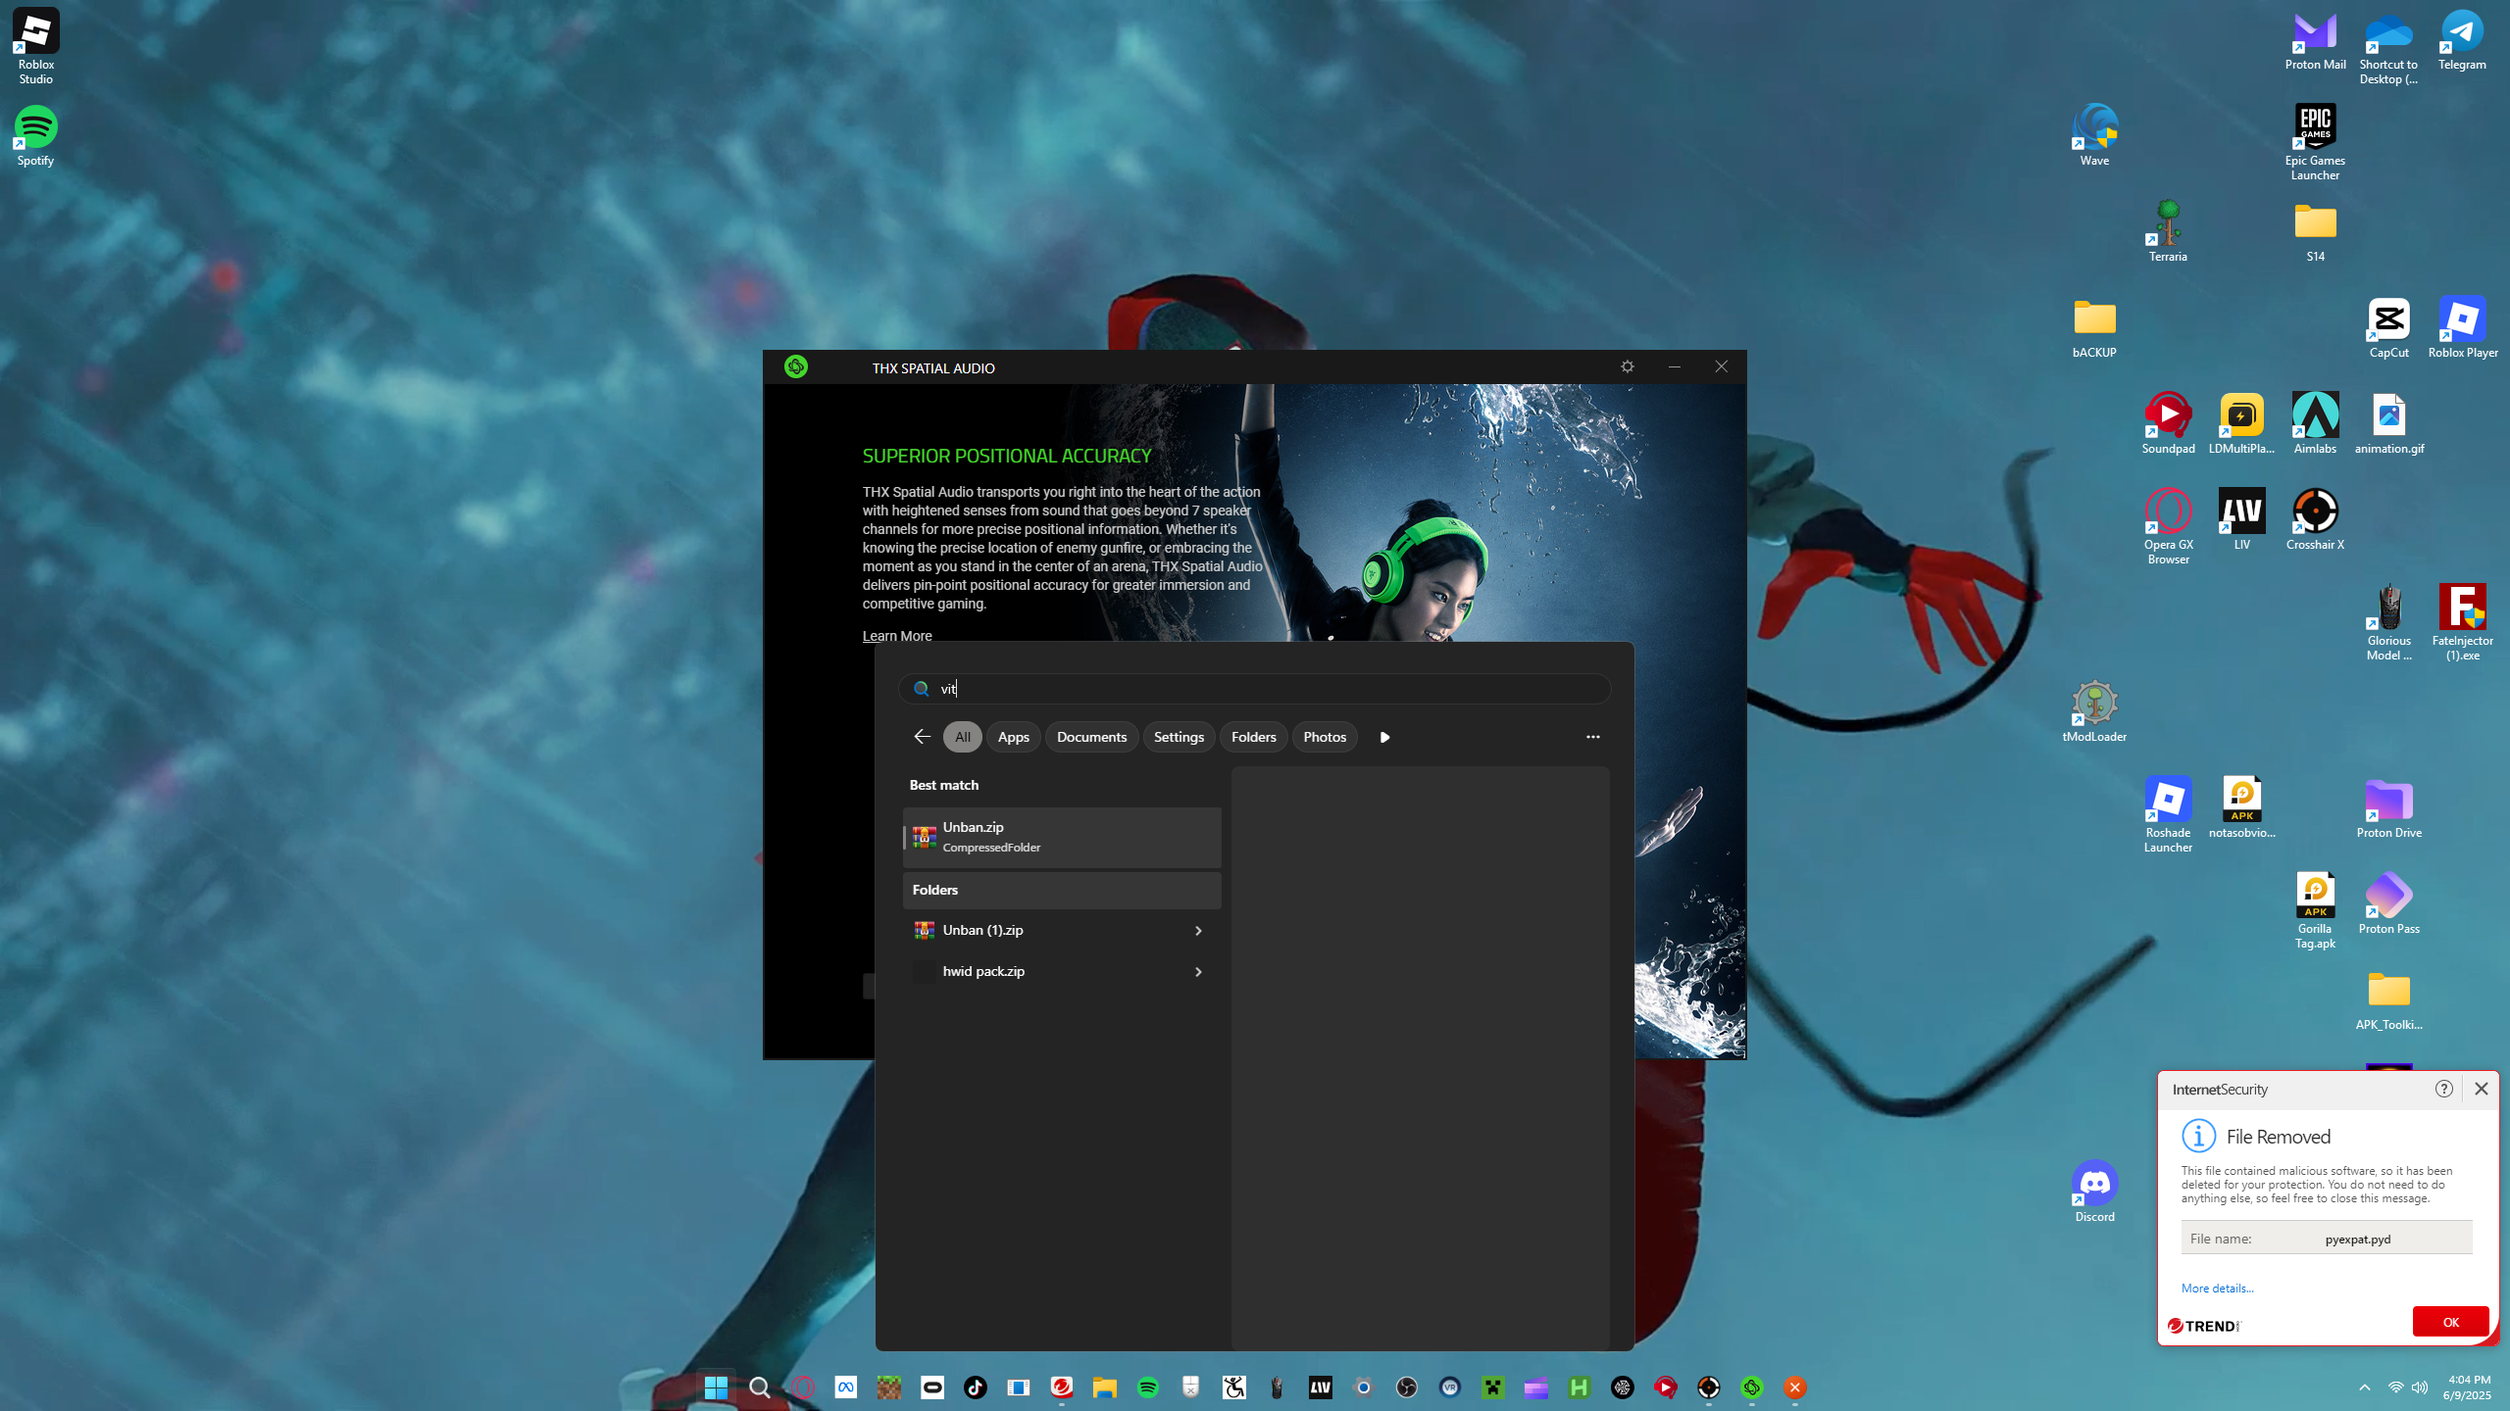The width and height of the screenshot is (2510, 1411).
Task: Filter search results by Documents
Action: [x=1091, y=737]
